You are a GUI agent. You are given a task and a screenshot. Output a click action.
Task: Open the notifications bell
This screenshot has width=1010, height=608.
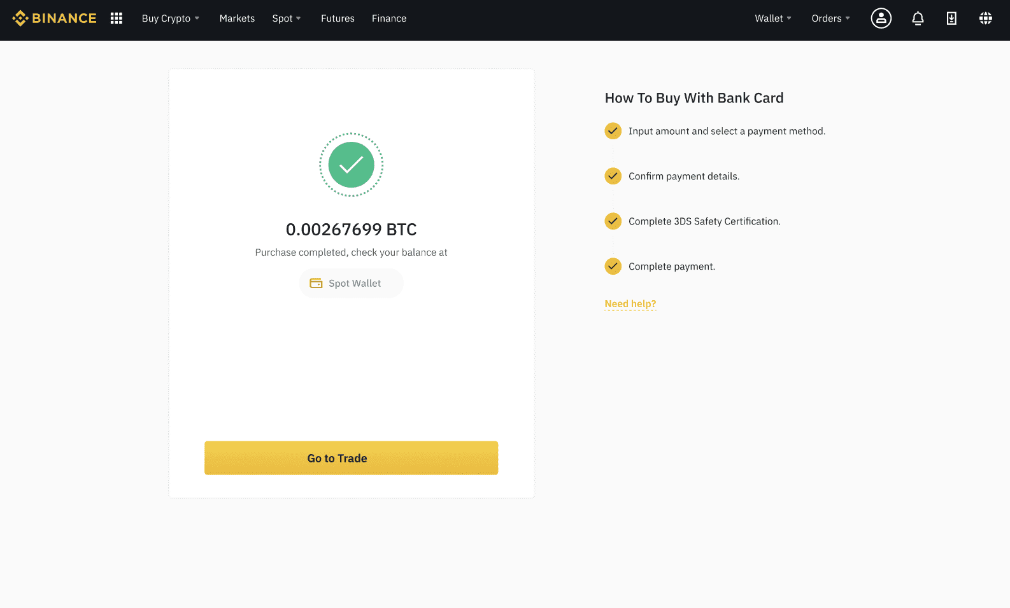(x=918, y=18)
